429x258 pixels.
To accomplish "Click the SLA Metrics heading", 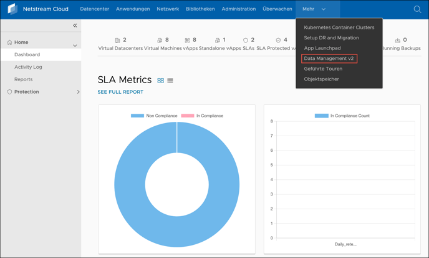I will pyautogui.click(x=125, y=80).
